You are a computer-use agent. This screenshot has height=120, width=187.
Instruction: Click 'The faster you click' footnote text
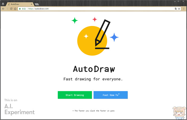click(93, 111)
